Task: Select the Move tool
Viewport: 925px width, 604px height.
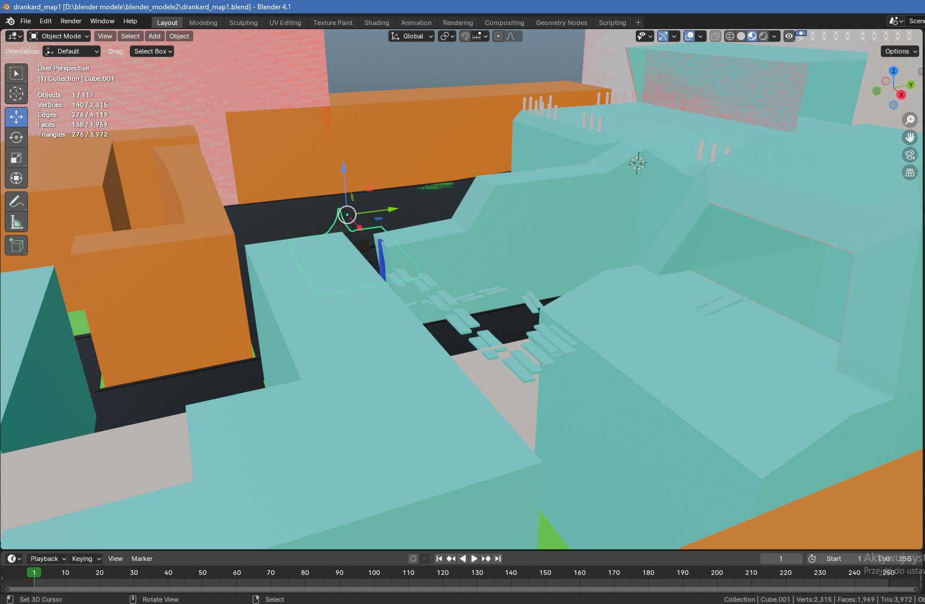Action: pyautogui.click(x=16, y=117)
